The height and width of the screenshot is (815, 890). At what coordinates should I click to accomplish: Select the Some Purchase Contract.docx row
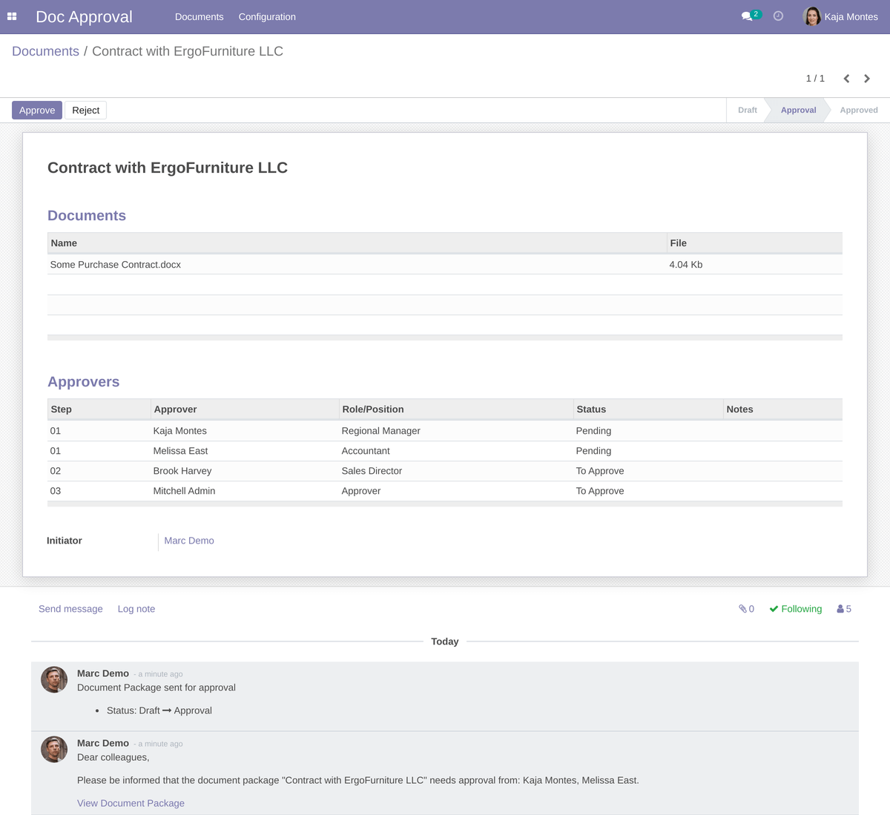pyautogui.click(x=115, y=264)
